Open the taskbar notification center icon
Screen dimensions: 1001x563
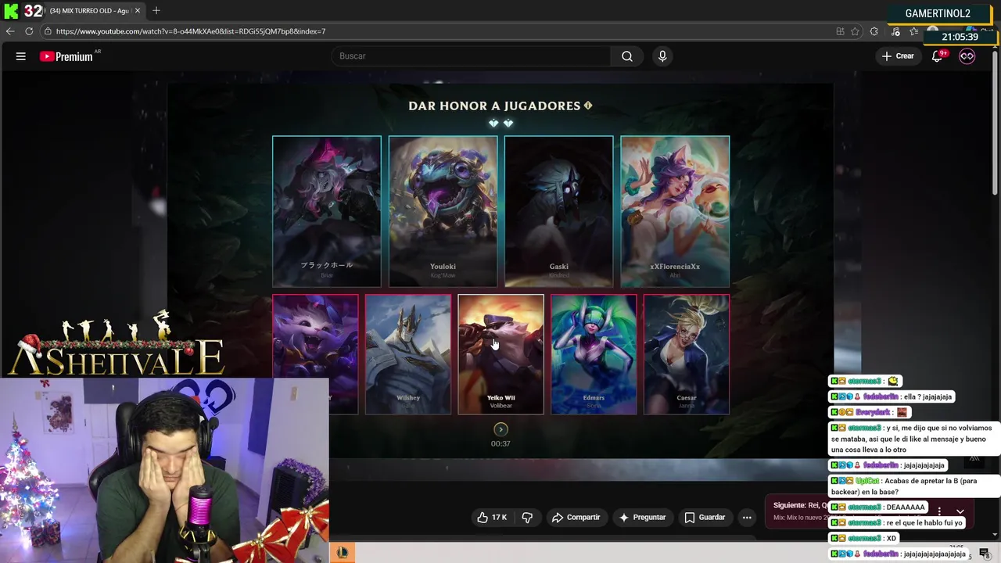(984, 554)
